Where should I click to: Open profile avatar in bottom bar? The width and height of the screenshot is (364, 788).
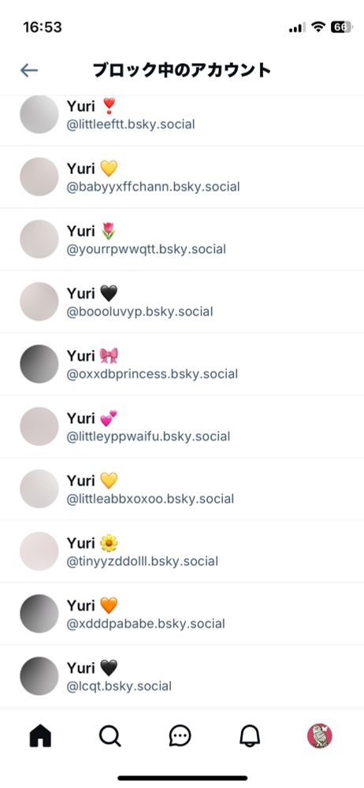(320, 736)
